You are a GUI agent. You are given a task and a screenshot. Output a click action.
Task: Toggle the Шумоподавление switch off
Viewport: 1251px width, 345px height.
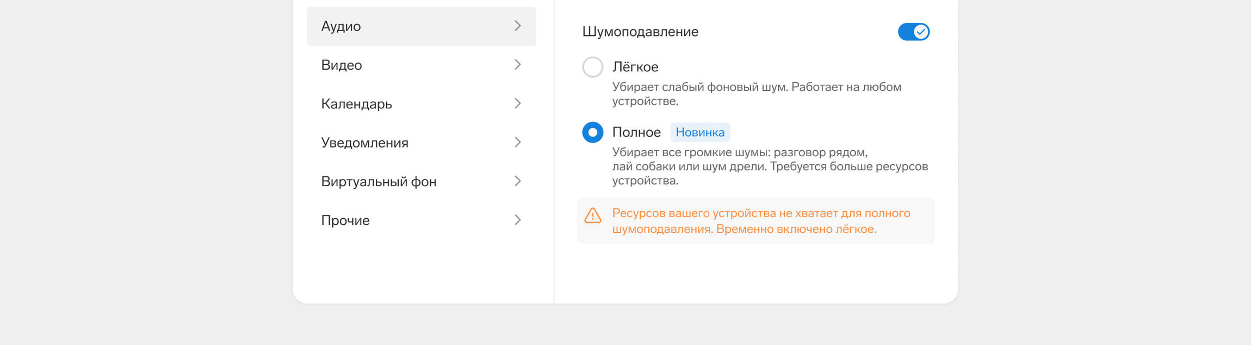[913, 32]
